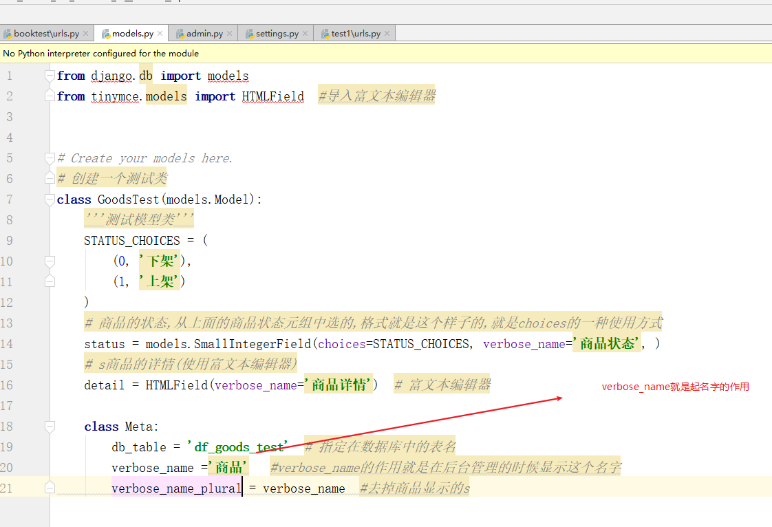Select the models.py editor tab

(x=132, y=34)
